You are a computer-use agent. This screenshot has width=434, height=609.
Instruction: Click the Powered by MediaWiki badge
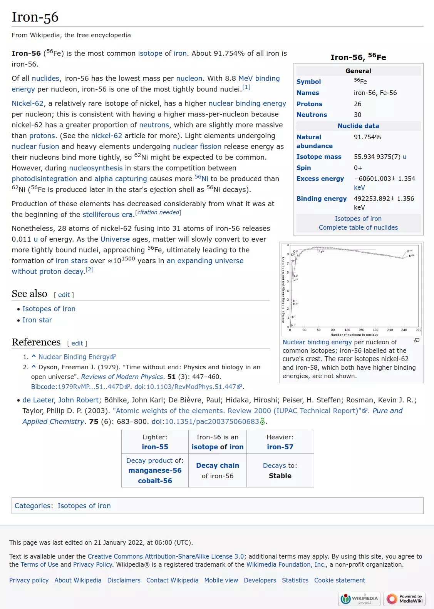point(404,599)
